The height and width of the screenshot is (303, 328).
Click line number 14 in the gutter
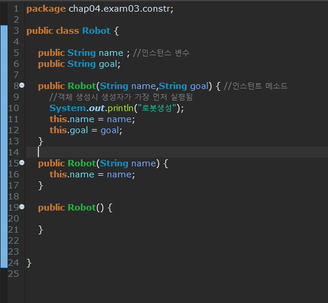coord(13,152)
